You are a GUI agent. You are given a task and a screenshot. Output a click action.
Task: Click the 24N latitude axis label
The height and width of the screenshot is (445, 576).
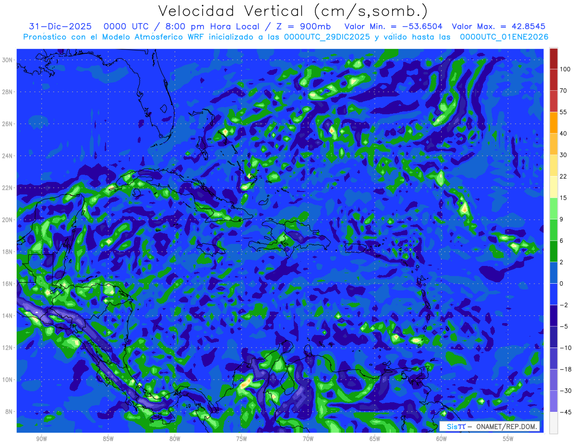(8, 156)
